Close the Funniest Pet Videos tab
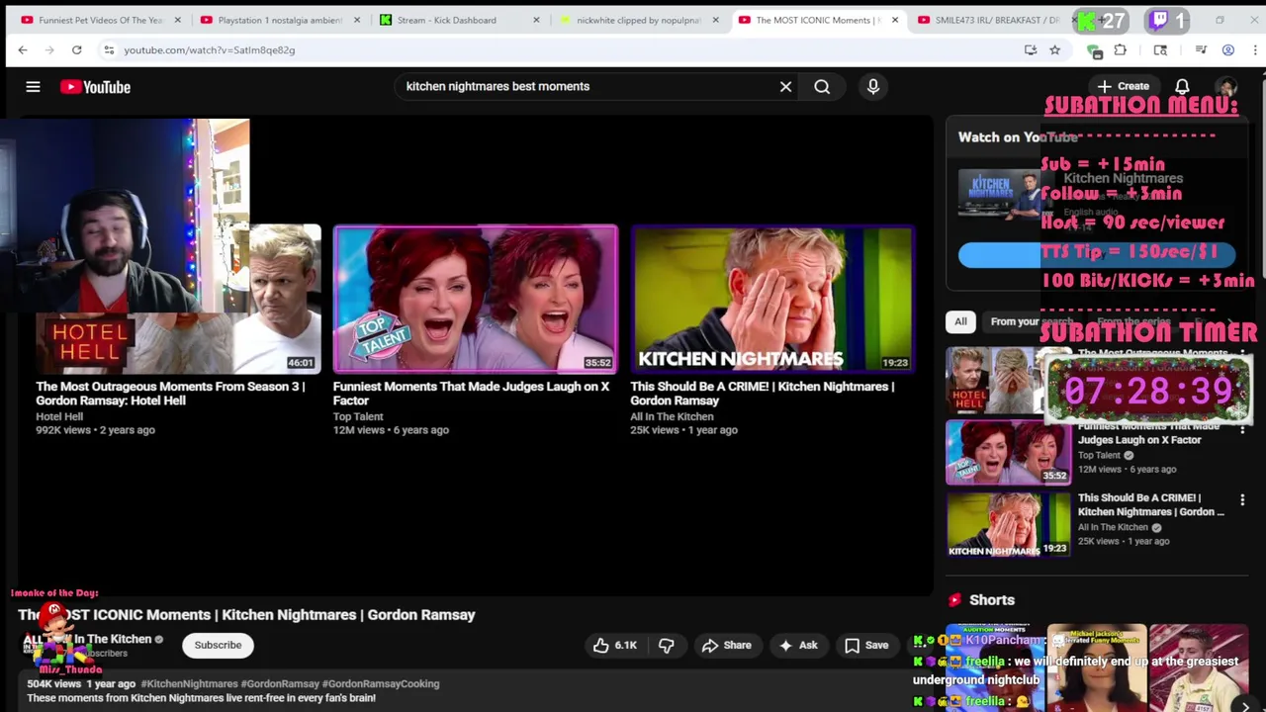The image size is (1266, 712). pyautogui.click(x=178, y=20)
